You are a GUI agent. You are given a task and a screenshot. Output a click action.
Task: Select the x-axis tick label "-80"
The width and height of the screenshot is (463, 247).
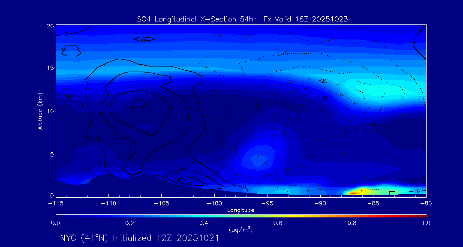coord(426,204)
